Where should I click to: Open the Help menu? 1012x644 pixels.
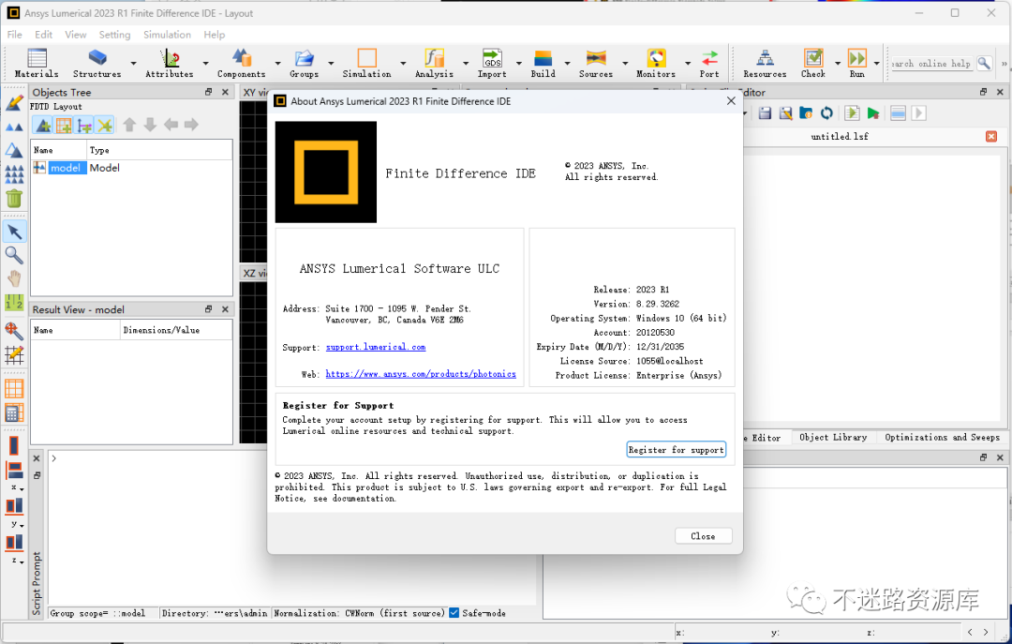pos(215,35)
